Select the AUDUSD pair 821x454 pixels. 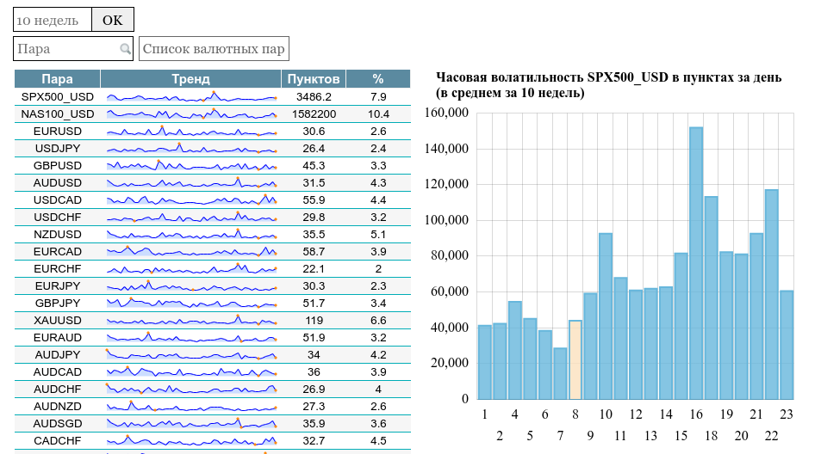(58, 183)
